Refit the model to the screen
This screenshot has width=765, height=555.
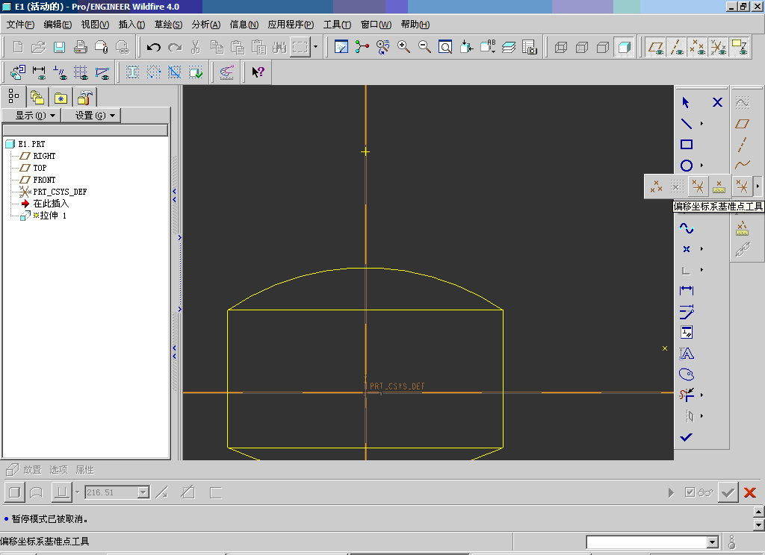[x=445, y=47]
